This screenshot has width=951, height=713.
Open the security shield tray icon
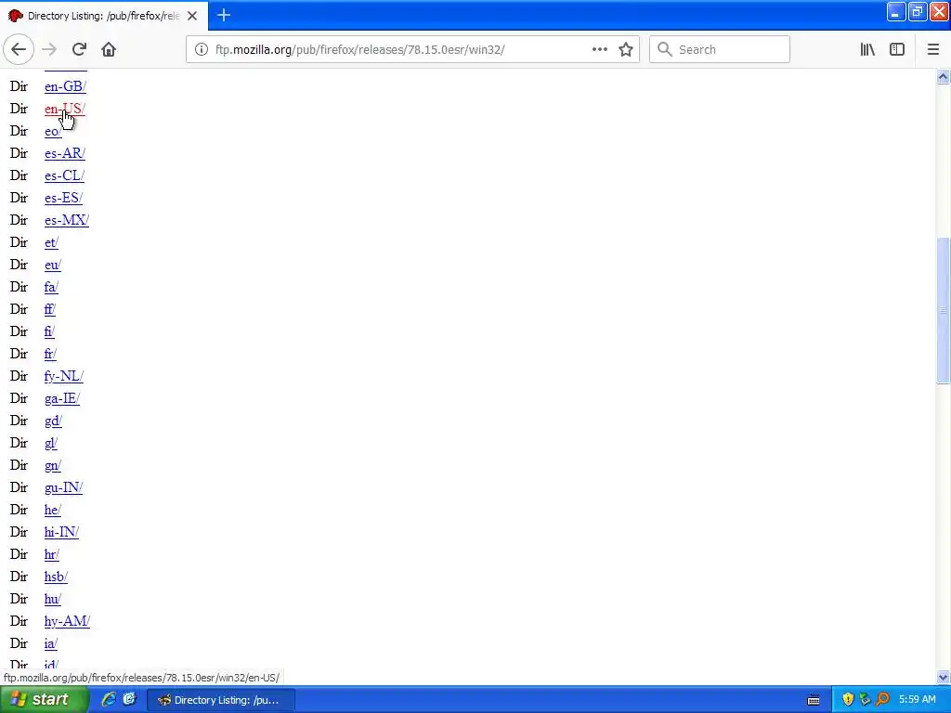[x=848, y=700]
